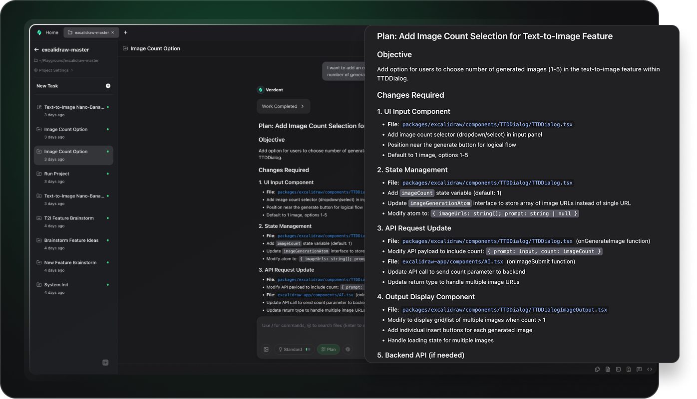Open the TTDDialog.tsx link under UI Input Component in the plan panel

(x=487, y=125)
